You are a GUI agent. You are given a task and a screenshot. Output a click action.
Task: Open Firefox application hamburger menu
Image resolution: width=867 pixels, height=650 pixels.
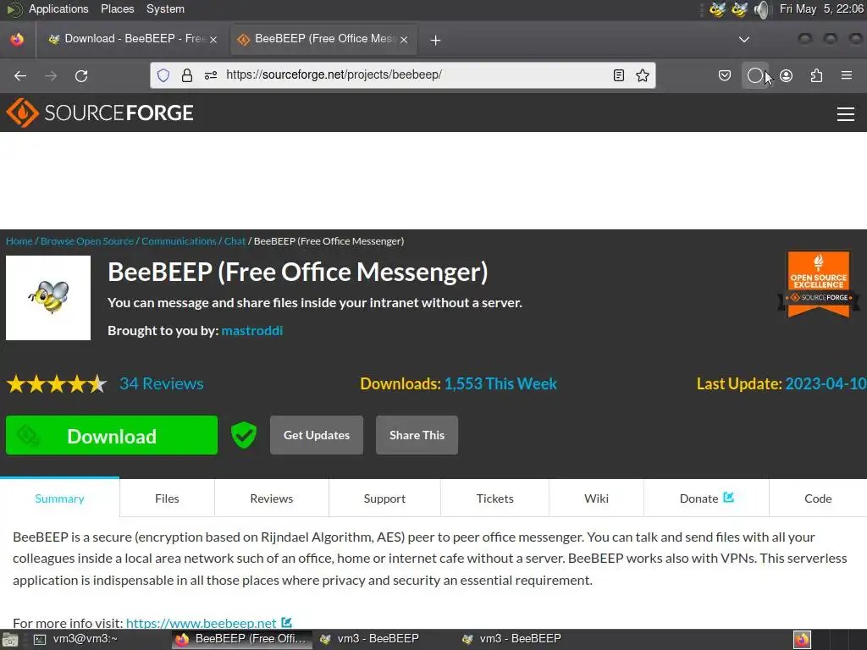(846, 75)
